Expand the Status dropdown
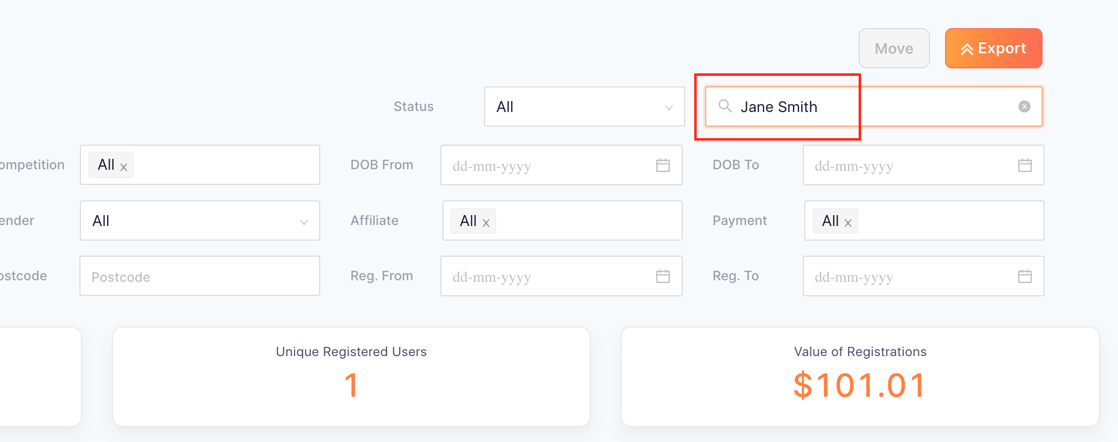 pos(584,106)
